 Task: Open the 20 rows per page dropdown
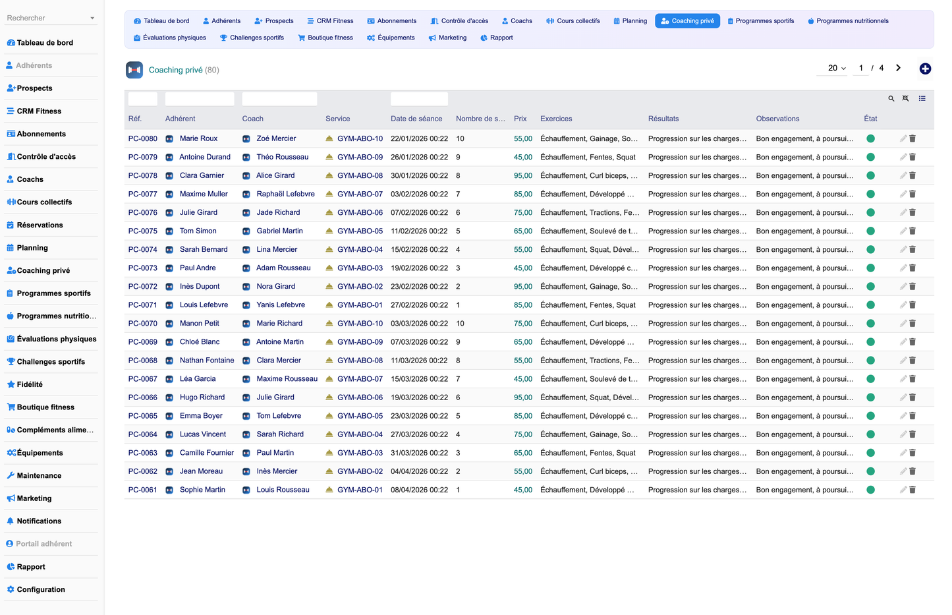(837, 68)
